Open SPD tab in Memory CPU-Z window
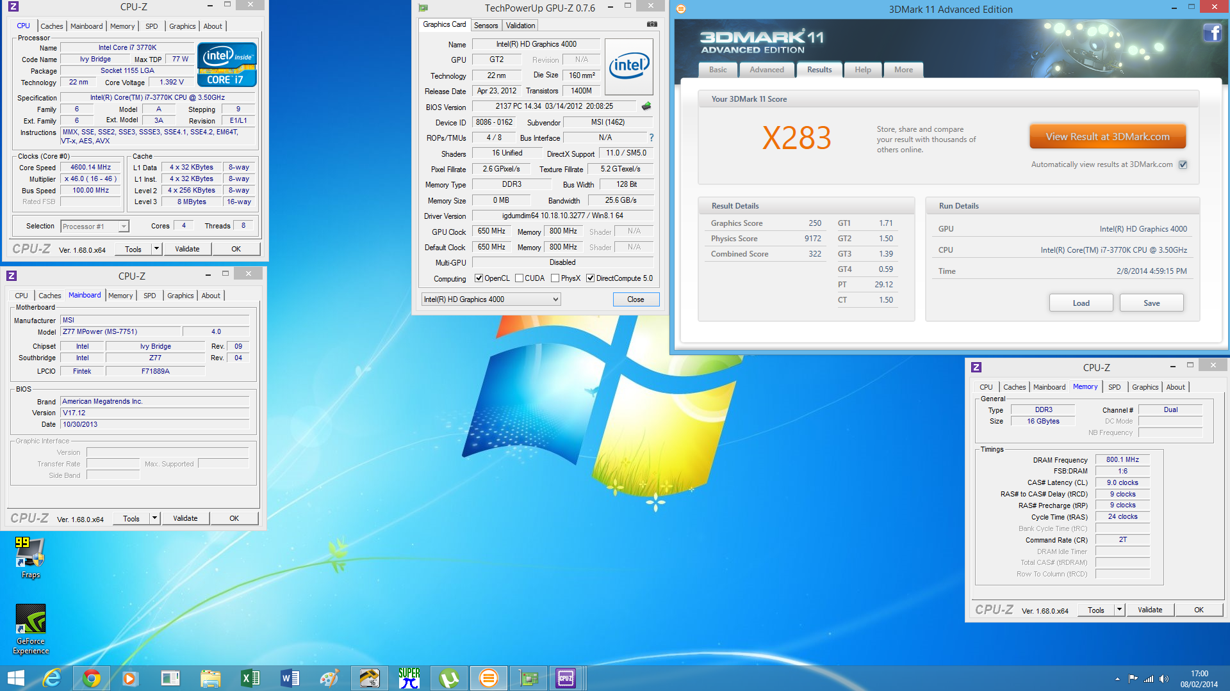This screenshot has height=691, width=1230. 1114,387
